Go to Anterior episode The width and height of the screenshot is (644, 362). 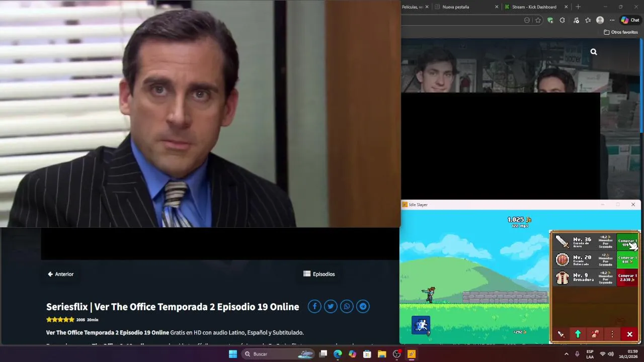60,274
